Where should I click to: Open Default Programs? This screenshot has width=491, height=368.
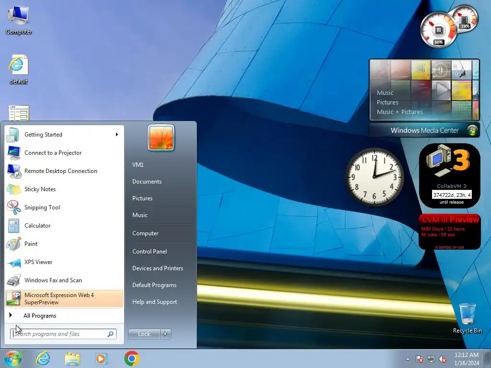click(154, 285)
